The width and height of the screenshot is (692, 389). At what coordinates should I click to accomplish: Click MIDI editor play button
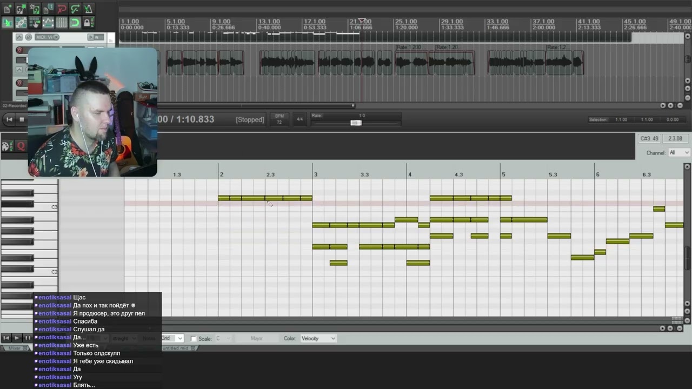tap(17, 338)
